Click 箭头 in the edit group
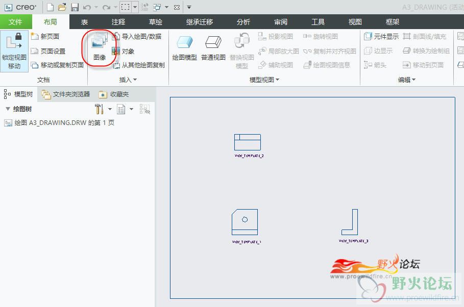 pos(375,65)
